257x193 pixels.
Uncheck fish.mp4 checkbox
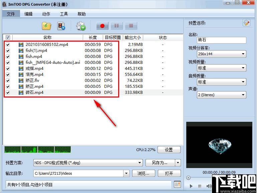pyautogui.click(x=8, y=57)
